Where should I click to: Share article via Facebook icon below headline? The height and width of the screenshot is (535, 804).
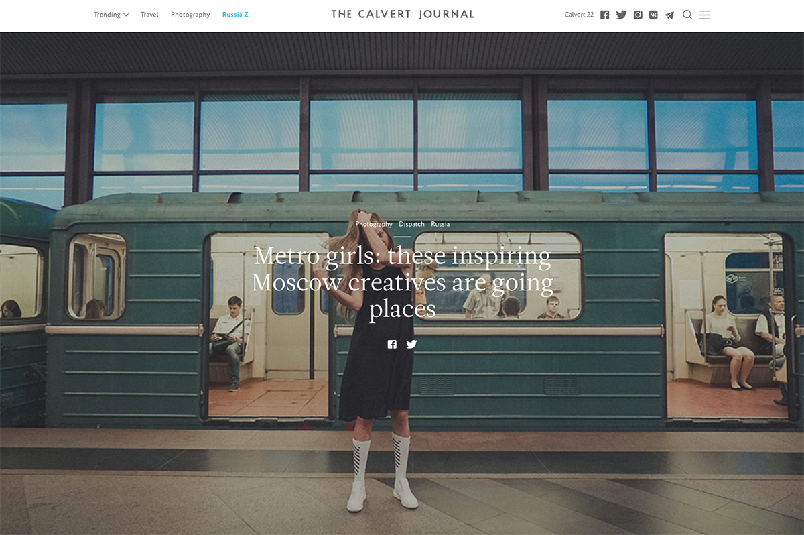[x=392, y=344]
